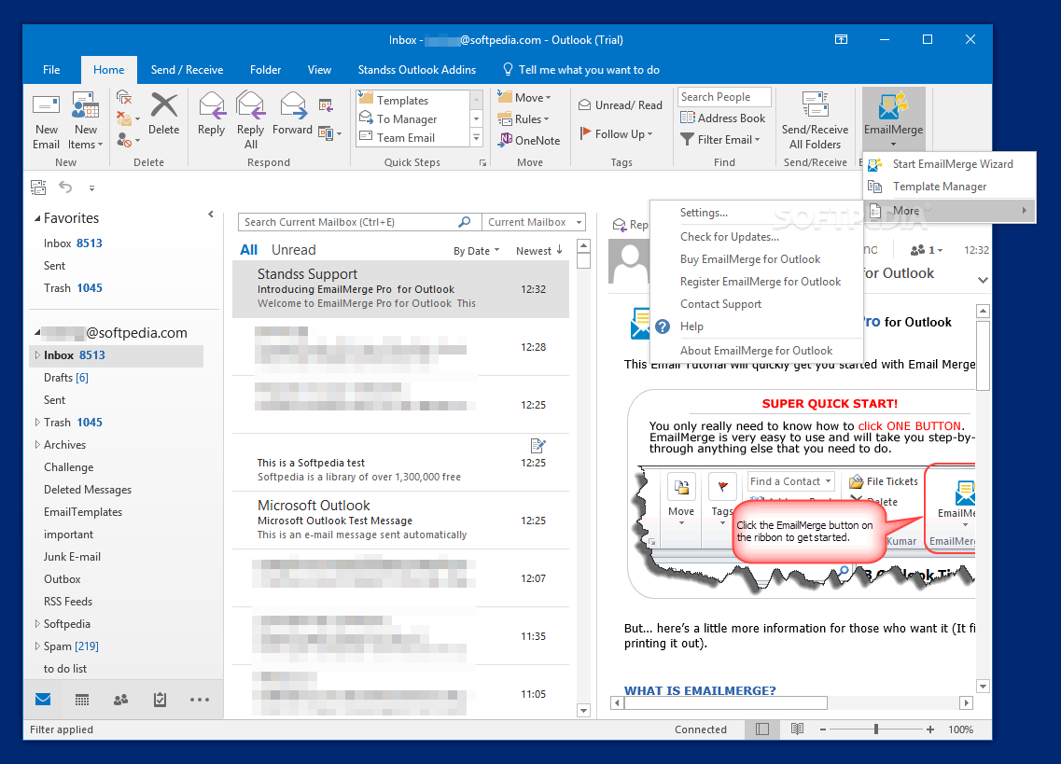Image resolution: width=1061 pixels, height=764 pixels.
Task: Open the Rules dropdown
Action: tap(524, 119)
